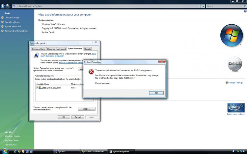Switch to the Advanced tab
Image resolution: width=247 pixels, height=154 pixels.
[x=61, y=49]
